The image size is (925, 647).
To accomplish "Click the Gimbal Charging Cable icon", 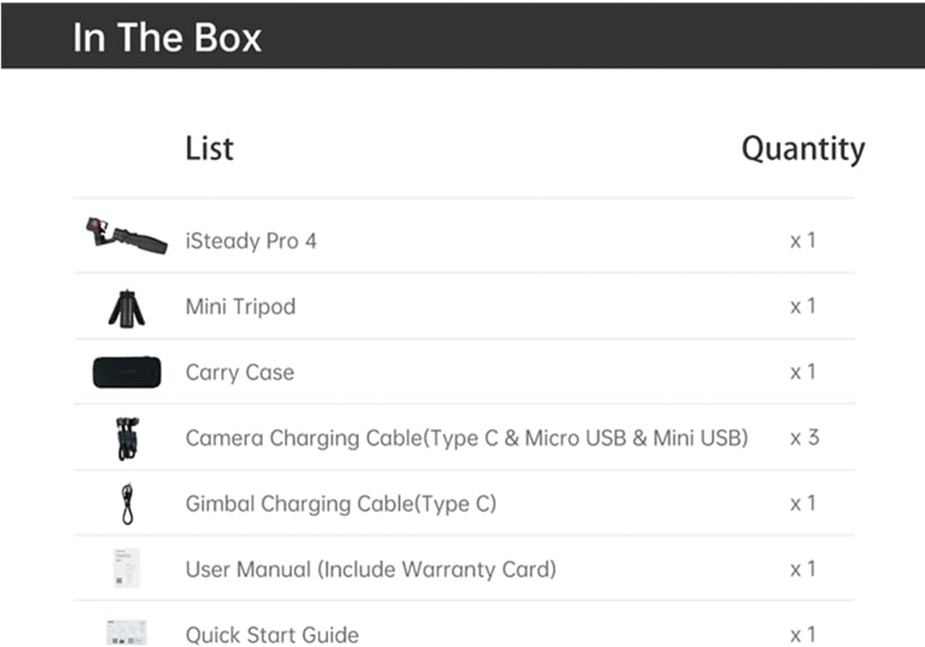I will pos(128,504).
